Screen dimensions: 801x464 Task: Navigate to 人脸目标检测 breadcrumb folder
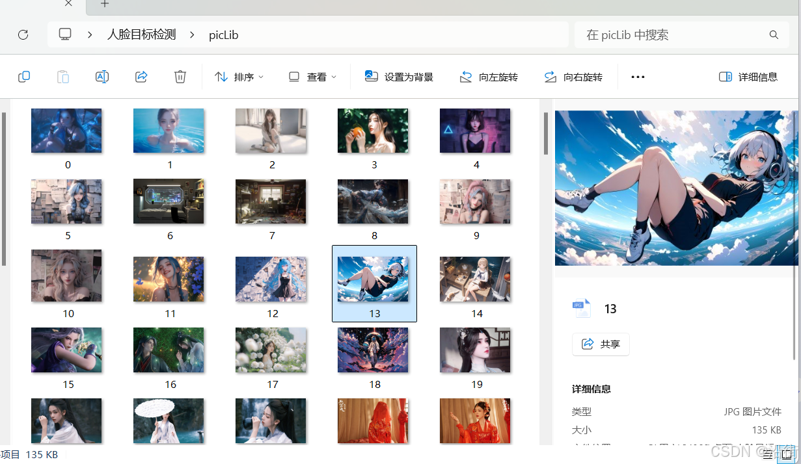[x=141, y=35]
